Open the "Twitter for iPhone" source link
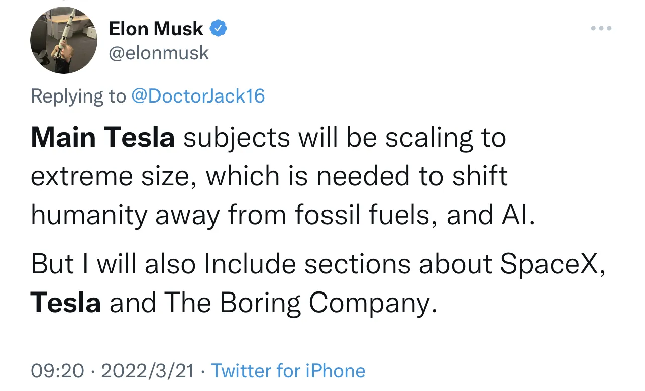This screenshot has height=391, width=645. tap(288, 371)
